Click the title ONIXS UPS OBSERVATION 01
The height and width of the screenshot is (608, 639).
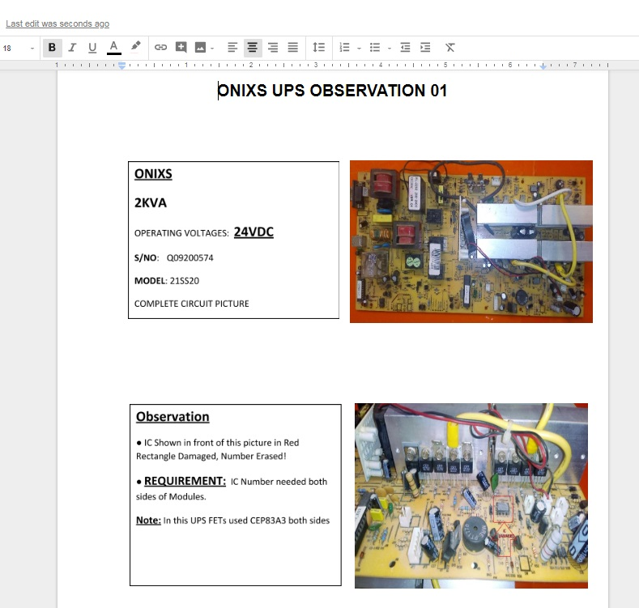[x=332, y=91]
